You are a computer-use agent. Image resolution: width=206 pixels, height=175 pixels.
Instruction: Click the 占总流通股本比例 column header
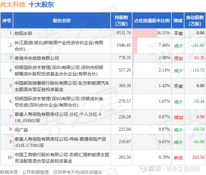tap(152, 21)
